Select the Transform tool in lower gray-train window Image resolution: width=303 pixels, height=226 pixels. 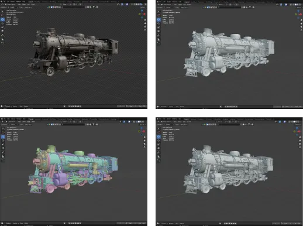point(159,148)
